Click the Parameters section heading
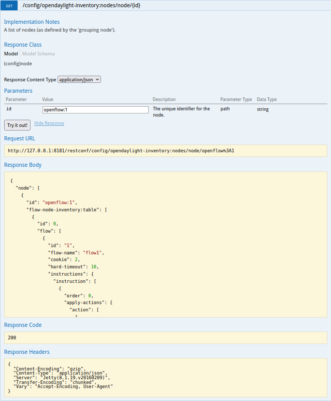Viewport: 331px width, 401px height. 18,91
